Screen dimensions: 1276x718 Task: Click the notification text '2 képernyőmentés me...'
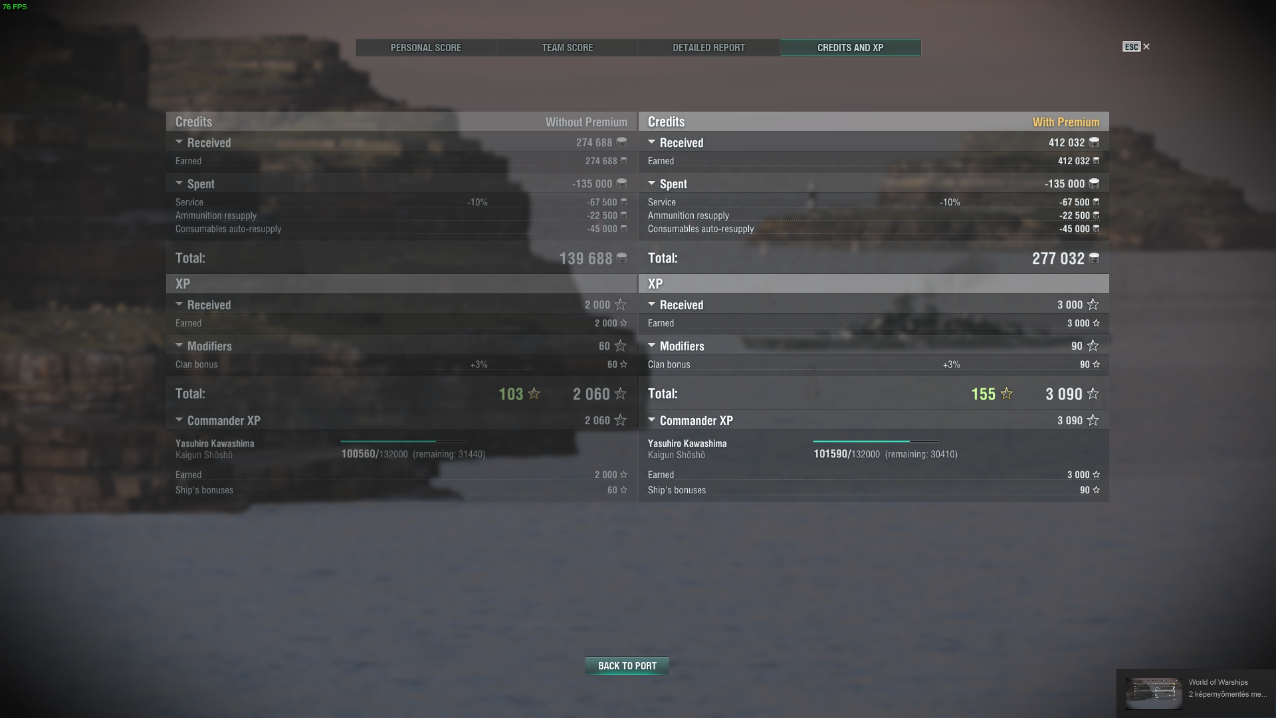coord(1227,694)
